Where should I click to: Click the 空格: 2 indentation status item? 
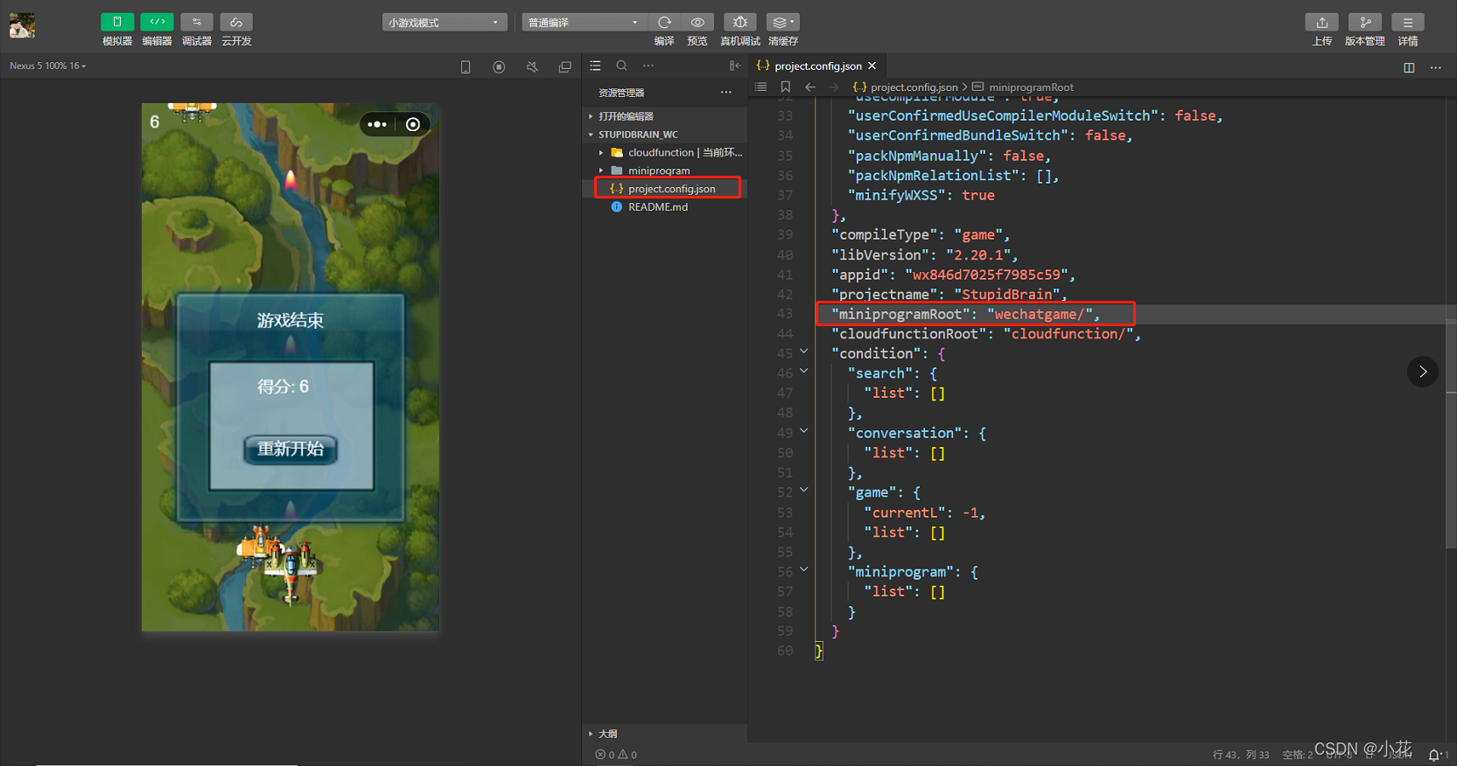(1298, 755)
